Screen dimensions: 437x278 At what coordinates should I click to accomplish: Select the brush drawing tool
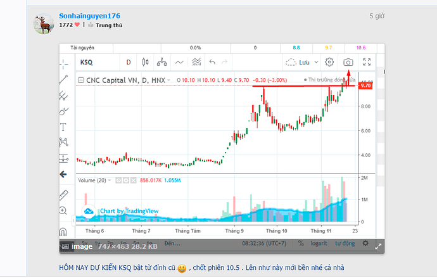(x=63, y=111)
